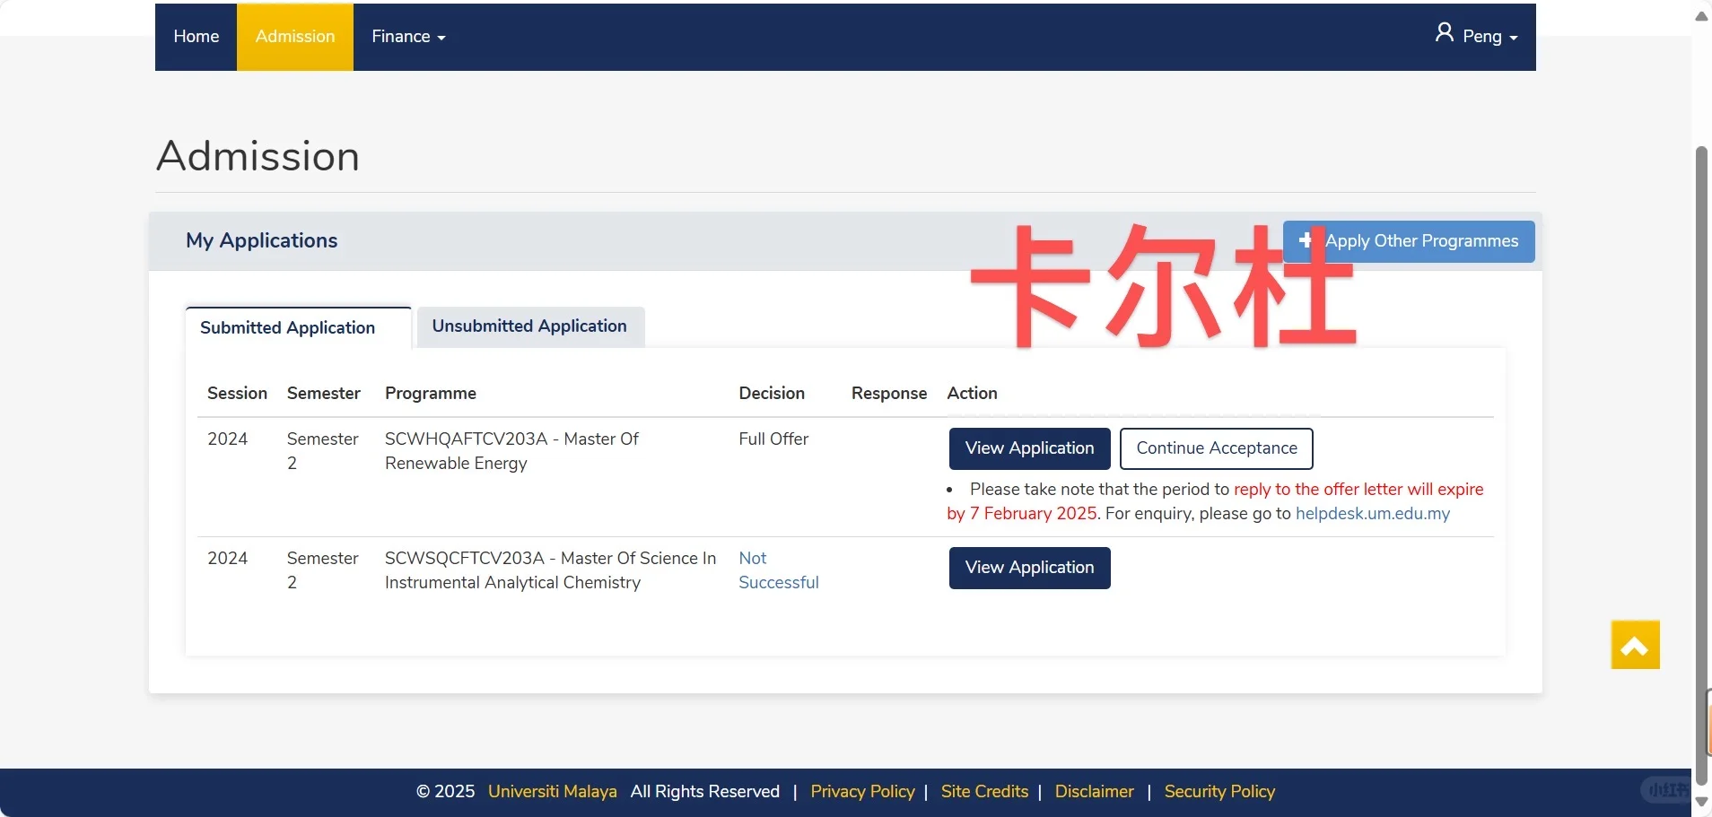Image resolution: width=1712 pixels, height=817 pixels.
Task: Open the Finance chevron arrow
Action: click(x=440, y=39)
